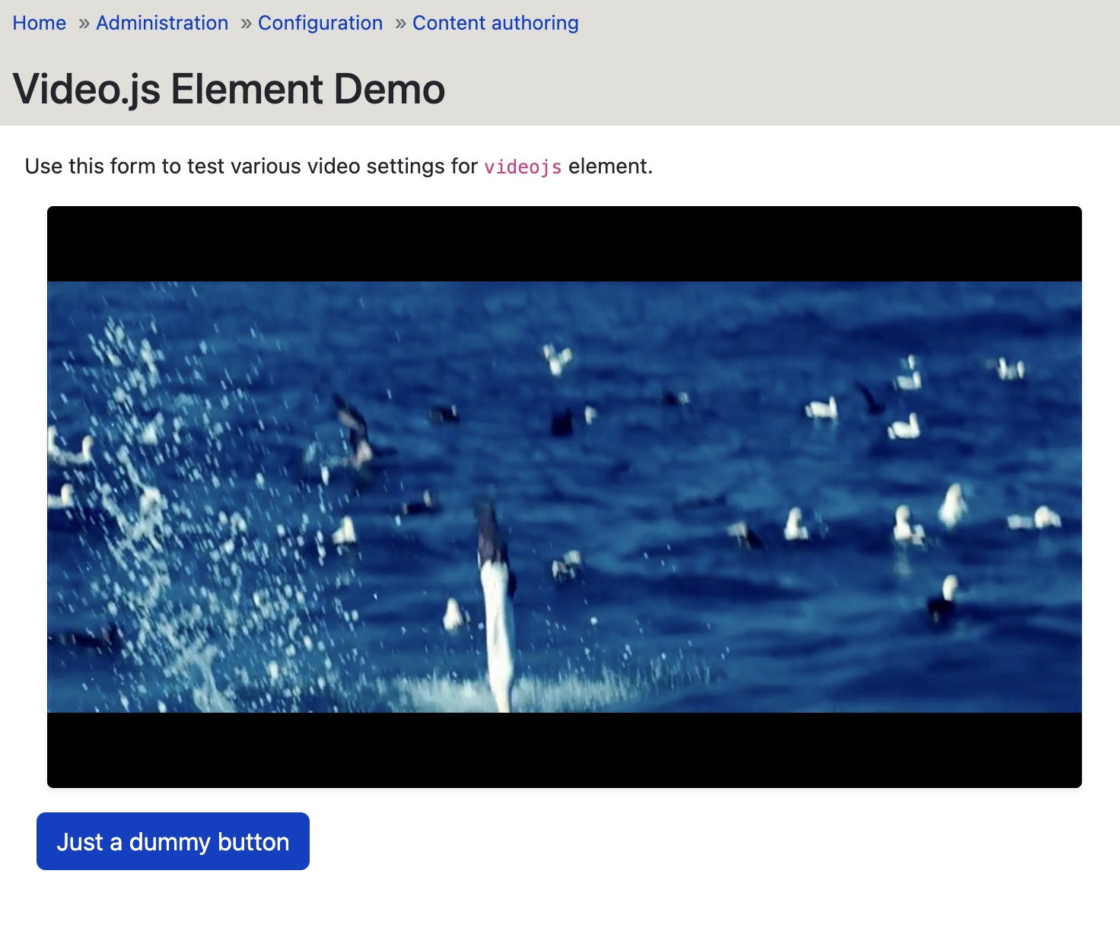Click the black letterbox area above the video

pyautogui.click(x=563, y=242)
